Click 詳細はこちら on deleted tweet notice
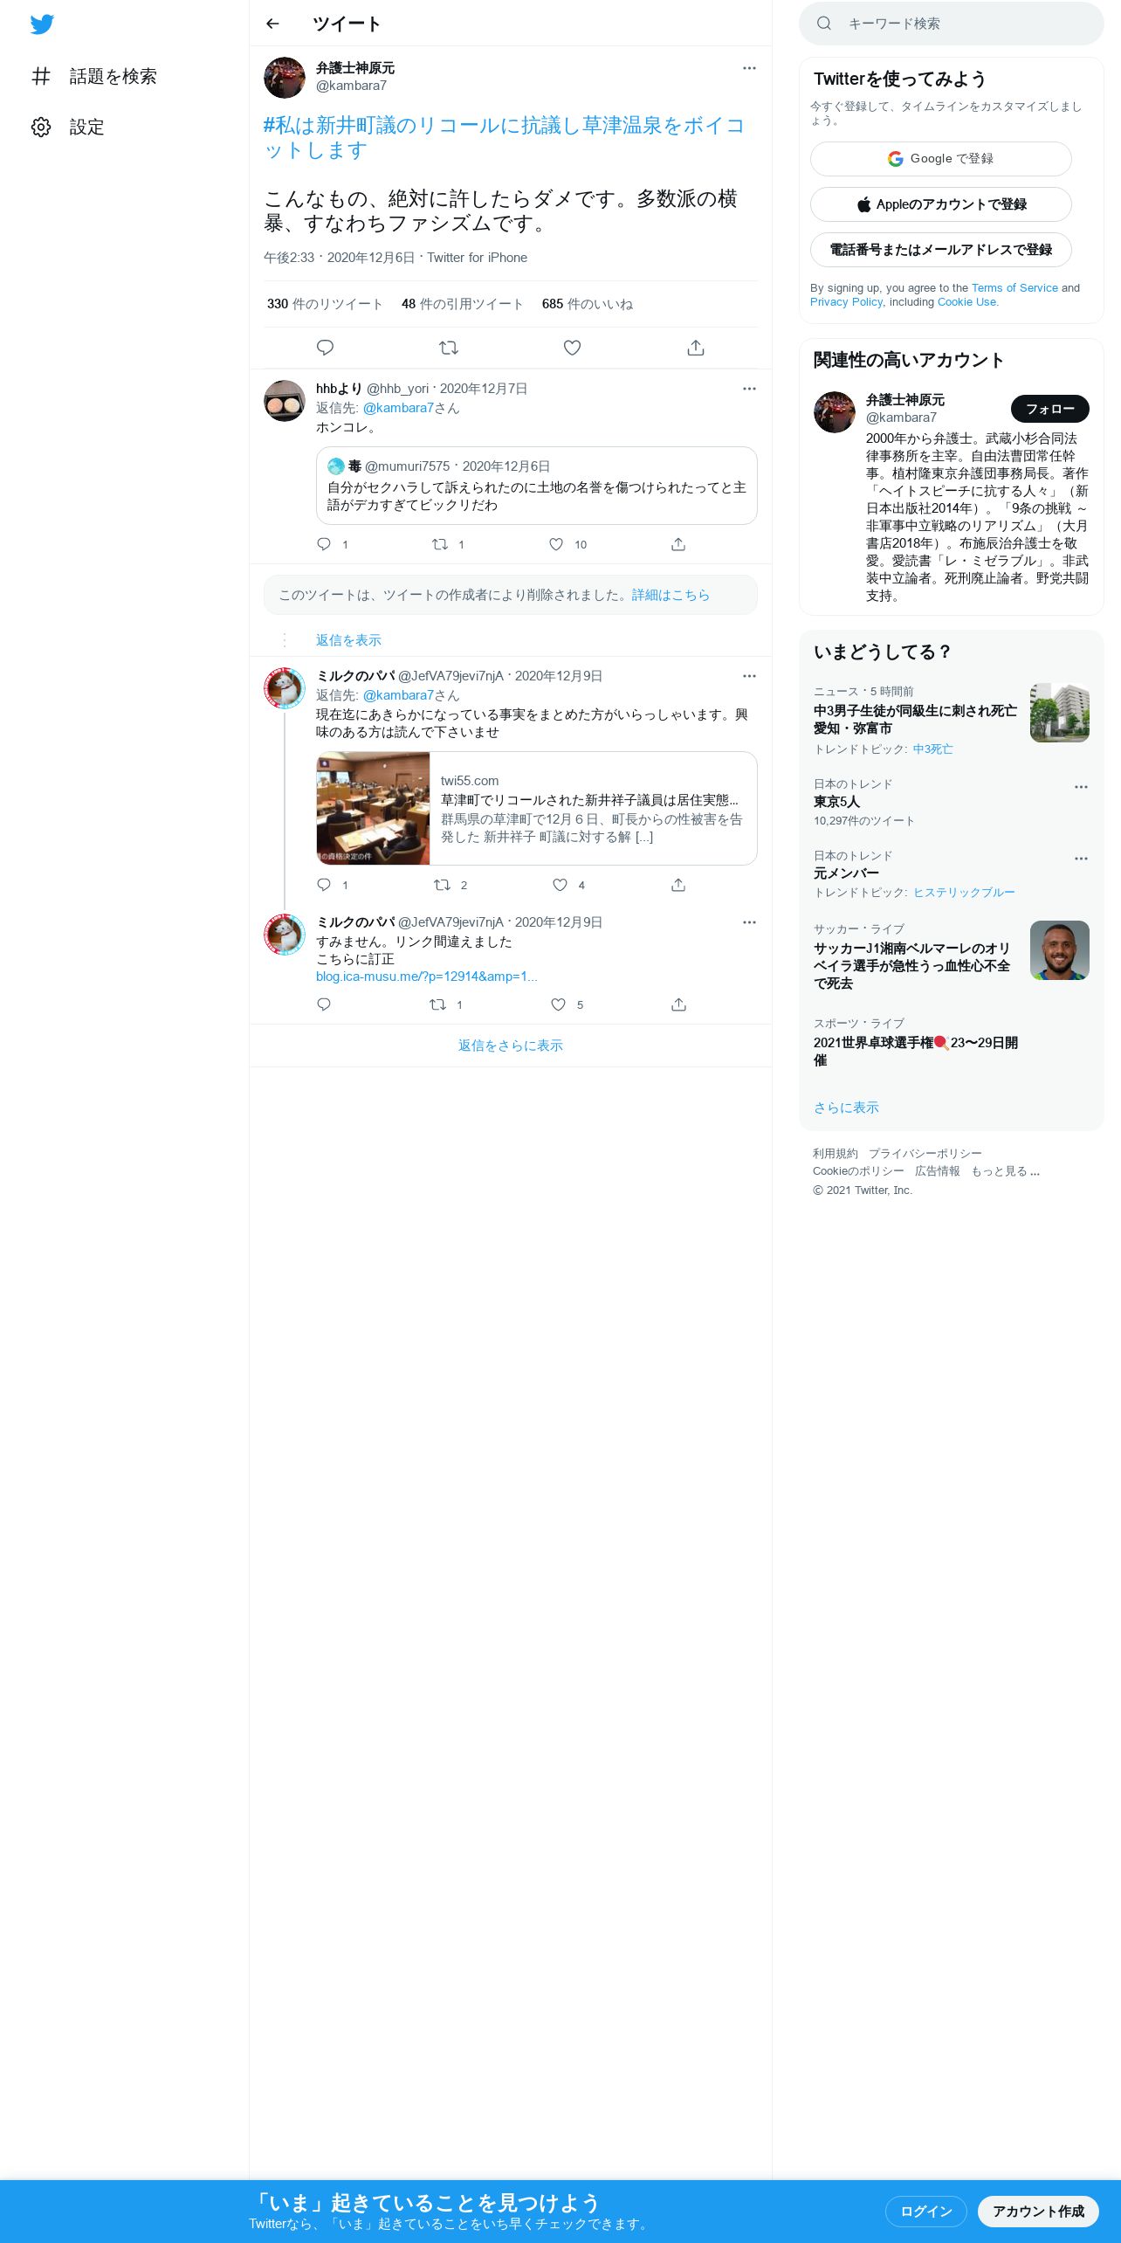Screen dimensions: 1121x2243 tap(671, 595)
